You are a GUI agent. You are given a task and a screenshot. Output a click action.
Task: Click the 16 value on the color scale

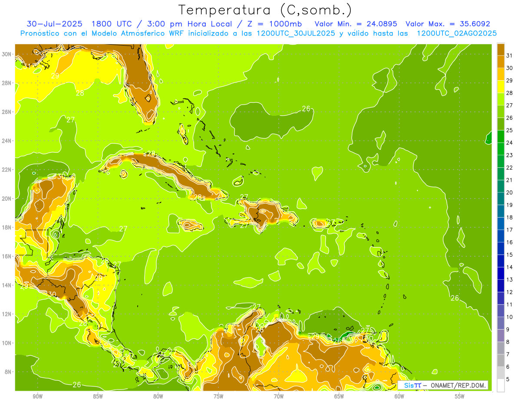point(510,242)
